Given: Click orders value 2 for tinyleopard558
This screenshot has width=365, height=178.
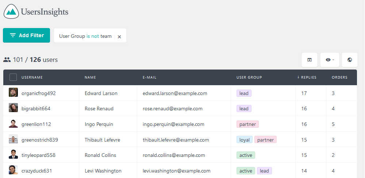Looking at the screenshot, I should tap(333, 155).
